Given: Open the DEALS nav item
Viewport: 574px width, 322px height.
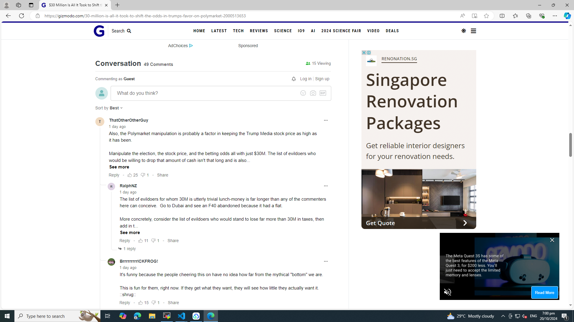Looking at the screenshot, I should click(x=392, y=31).
